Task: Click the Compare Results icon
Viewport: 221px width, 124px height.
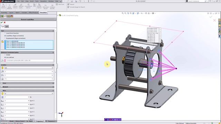Action: coord(52,7)
